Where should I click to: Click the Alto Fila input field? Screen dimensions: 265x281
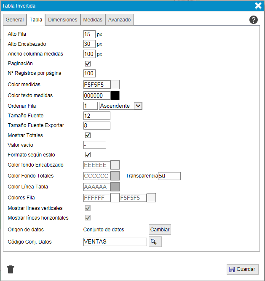[89, 34]
